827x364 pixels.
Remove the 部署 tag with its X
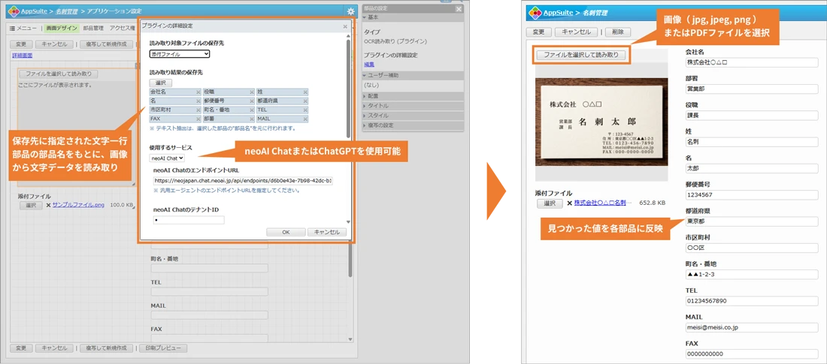[252, 119]
